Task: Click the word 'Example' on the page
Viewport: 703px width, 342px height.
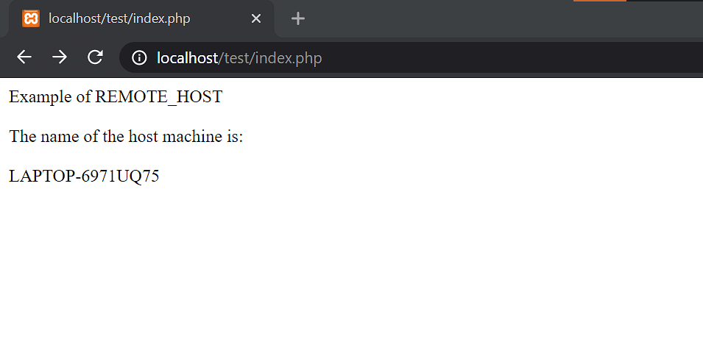Action: 41,97
